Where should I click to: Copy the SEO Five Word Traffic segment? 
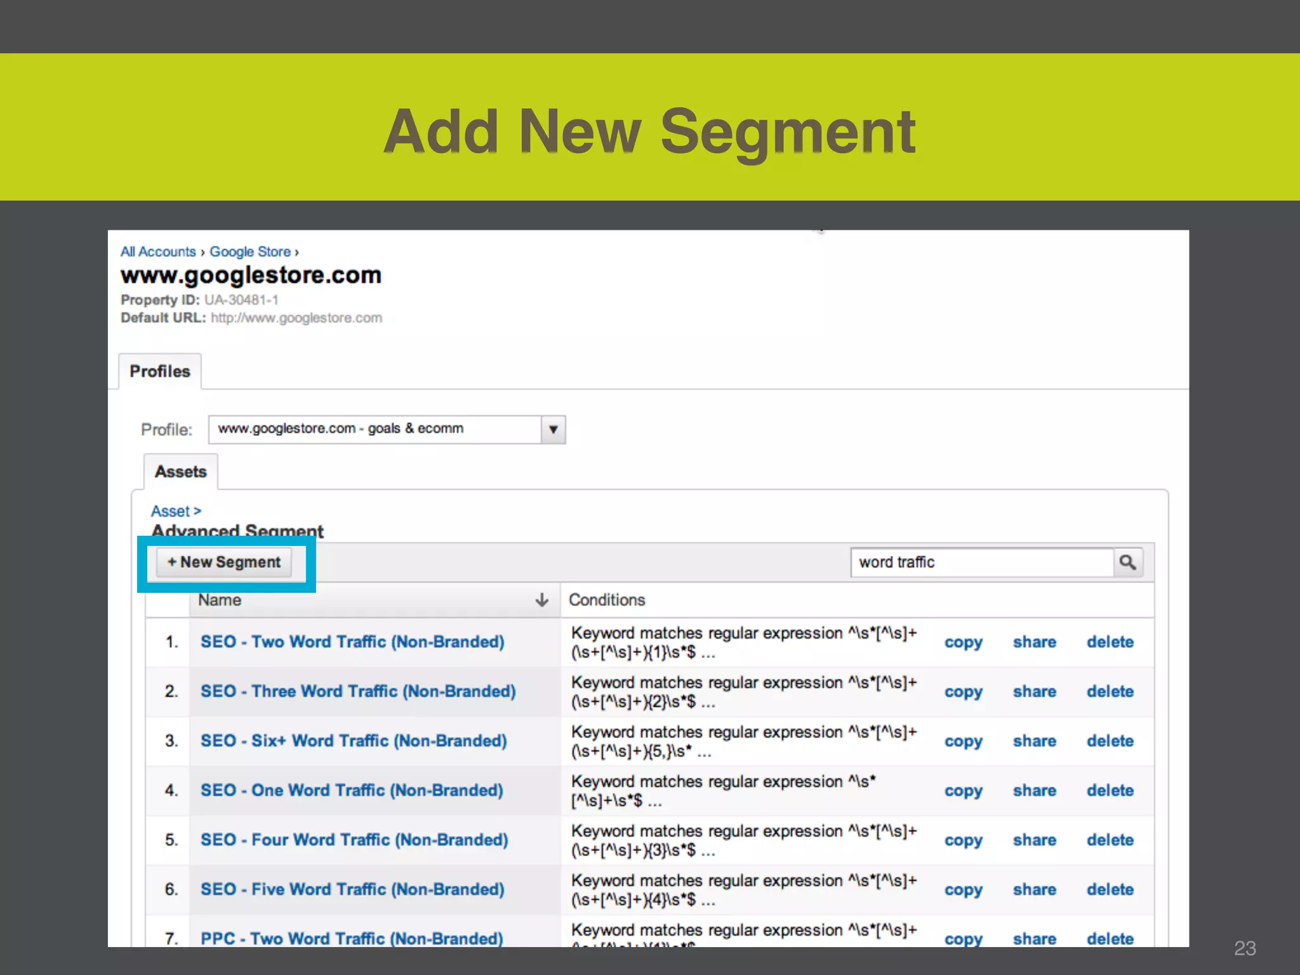[x=963, y=889]
